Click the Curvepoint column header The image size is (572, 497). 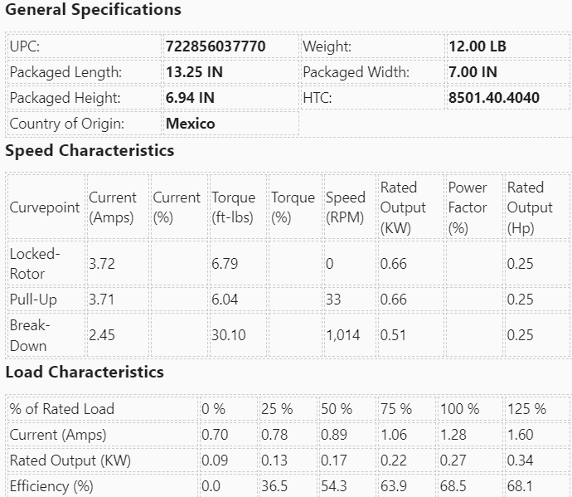(45, 207)
